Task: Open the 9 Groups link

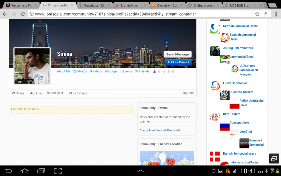Action: [x=111, y=71]
